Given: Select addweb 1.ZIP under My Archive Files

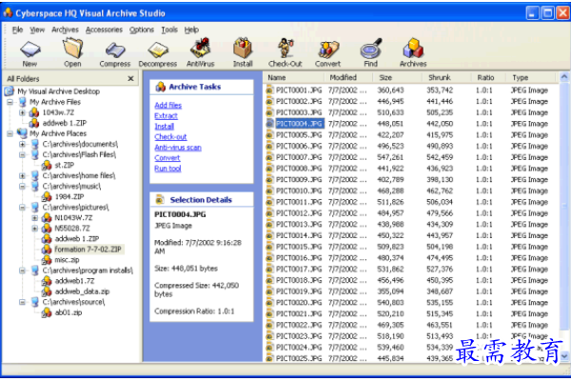Looking at the screenshot, I should pos(65,123).
